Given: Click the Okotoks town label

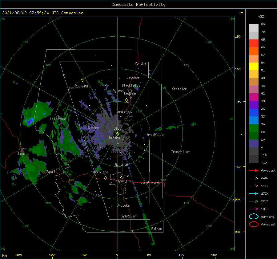Looking at the screenshot, I should tap(123, 205).
